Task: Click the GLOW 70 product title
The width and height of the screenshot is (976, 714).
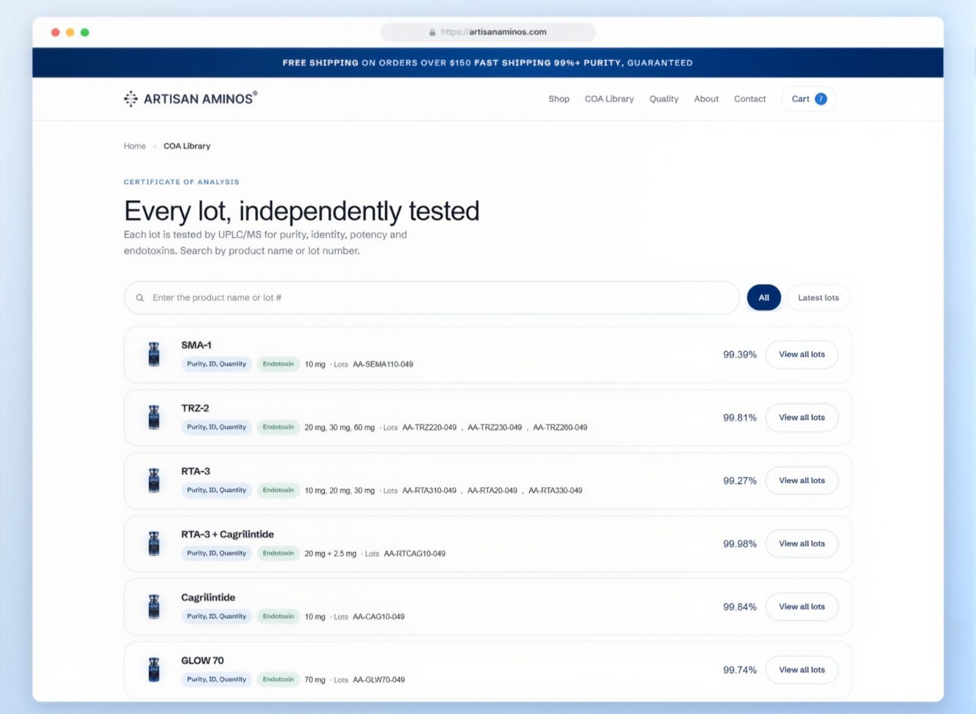Action: [203, 660]
